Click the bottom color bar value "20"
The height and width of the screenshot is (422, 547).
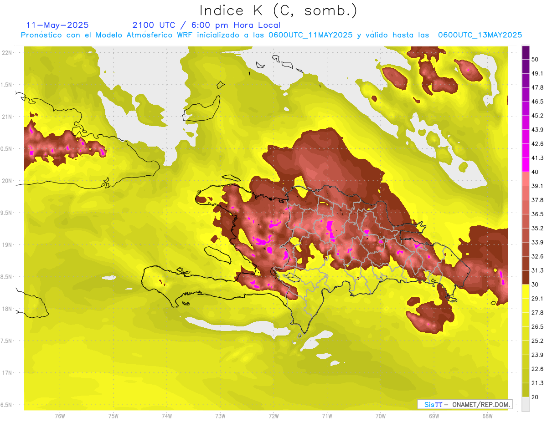pyautogui.click(x=536, y=397)
